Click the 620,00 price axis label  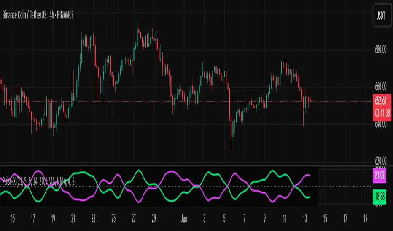[x=380, y=160]
